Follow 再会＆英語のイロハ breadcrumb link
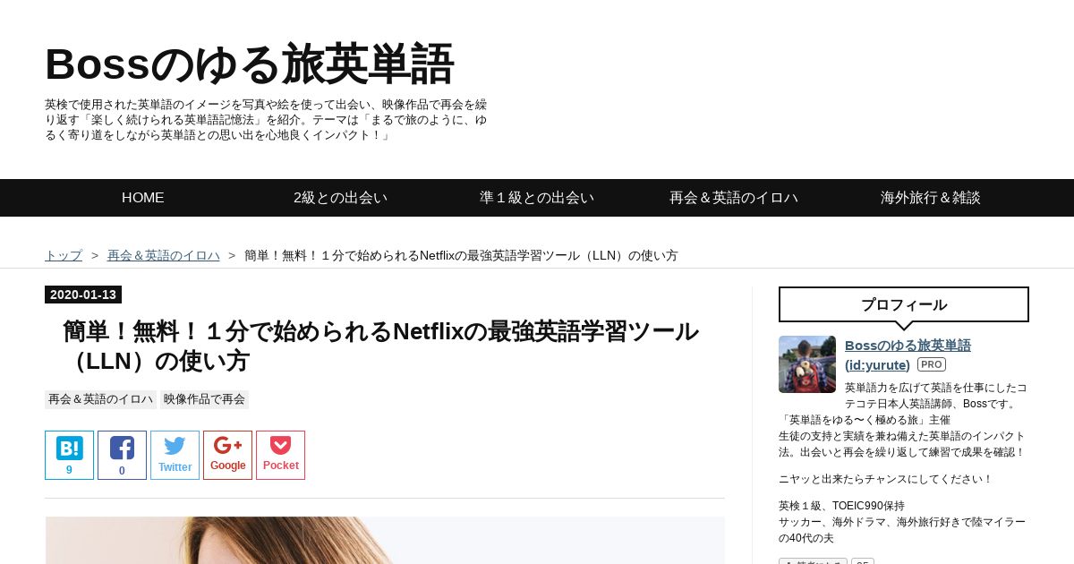Viewport: 1074px width, 564px height. tap(164, 255)
